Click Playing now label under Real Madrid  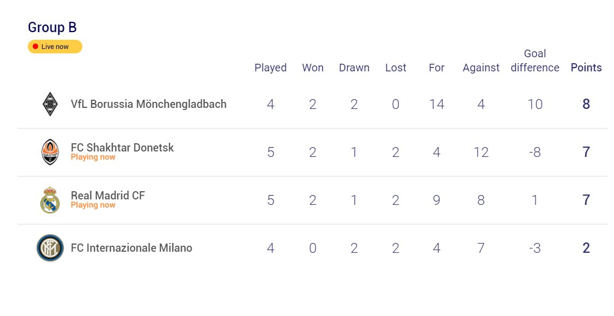[93, 205]
